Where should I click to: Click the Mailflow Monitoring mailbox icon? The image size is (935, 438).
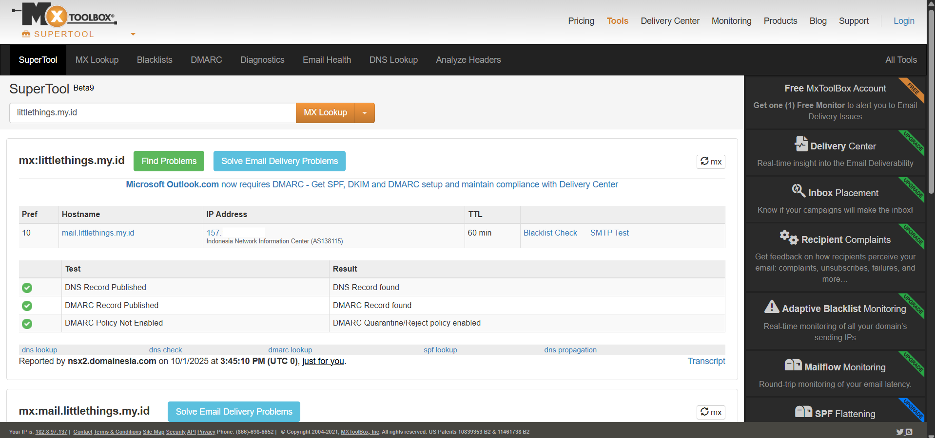click(x=793, y=365)
